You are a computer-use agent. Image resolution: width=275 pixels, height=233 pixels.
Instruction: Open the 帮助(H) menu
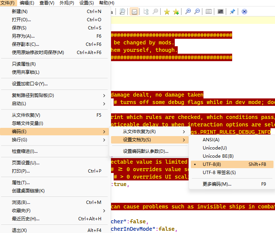coord(107,3)
